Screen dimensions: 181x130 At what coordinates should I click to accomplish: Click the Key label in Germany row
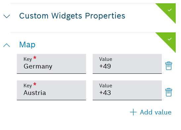click(x=28, y=59)
